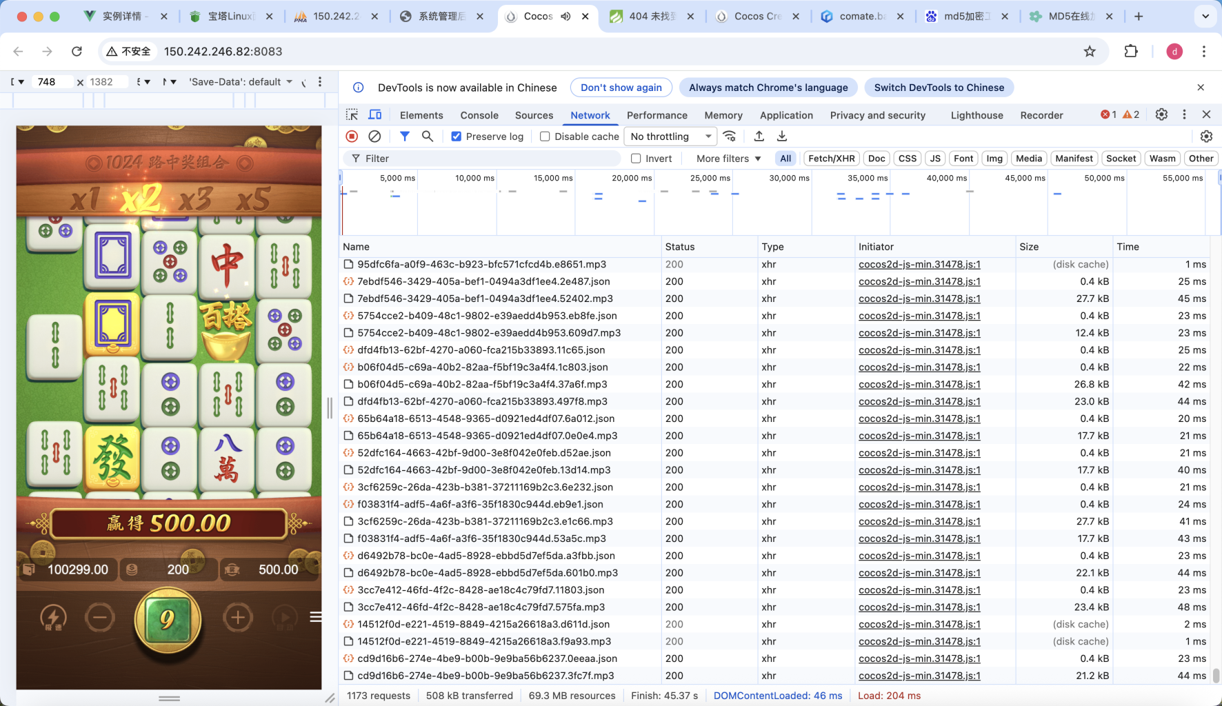Viewport: 1222px width, 706px height.
Task: Open the network request search
Action: coord(427,136)
